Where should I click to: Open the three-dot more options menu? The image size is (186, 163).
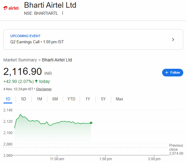click(x=63, y=13)
